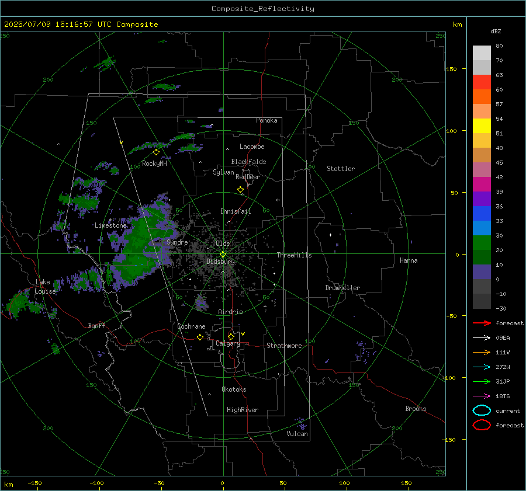Click the Composite_Reflectivity title text
This screenshot has width=526, height=491.
[263, 9]
